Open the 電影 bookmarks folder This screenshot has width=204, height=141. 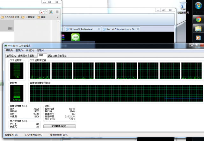[41, 17]
